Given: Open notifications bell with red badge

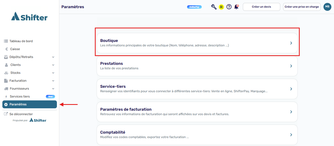Looking at the screenshot, I should click(x=237, y=7).
